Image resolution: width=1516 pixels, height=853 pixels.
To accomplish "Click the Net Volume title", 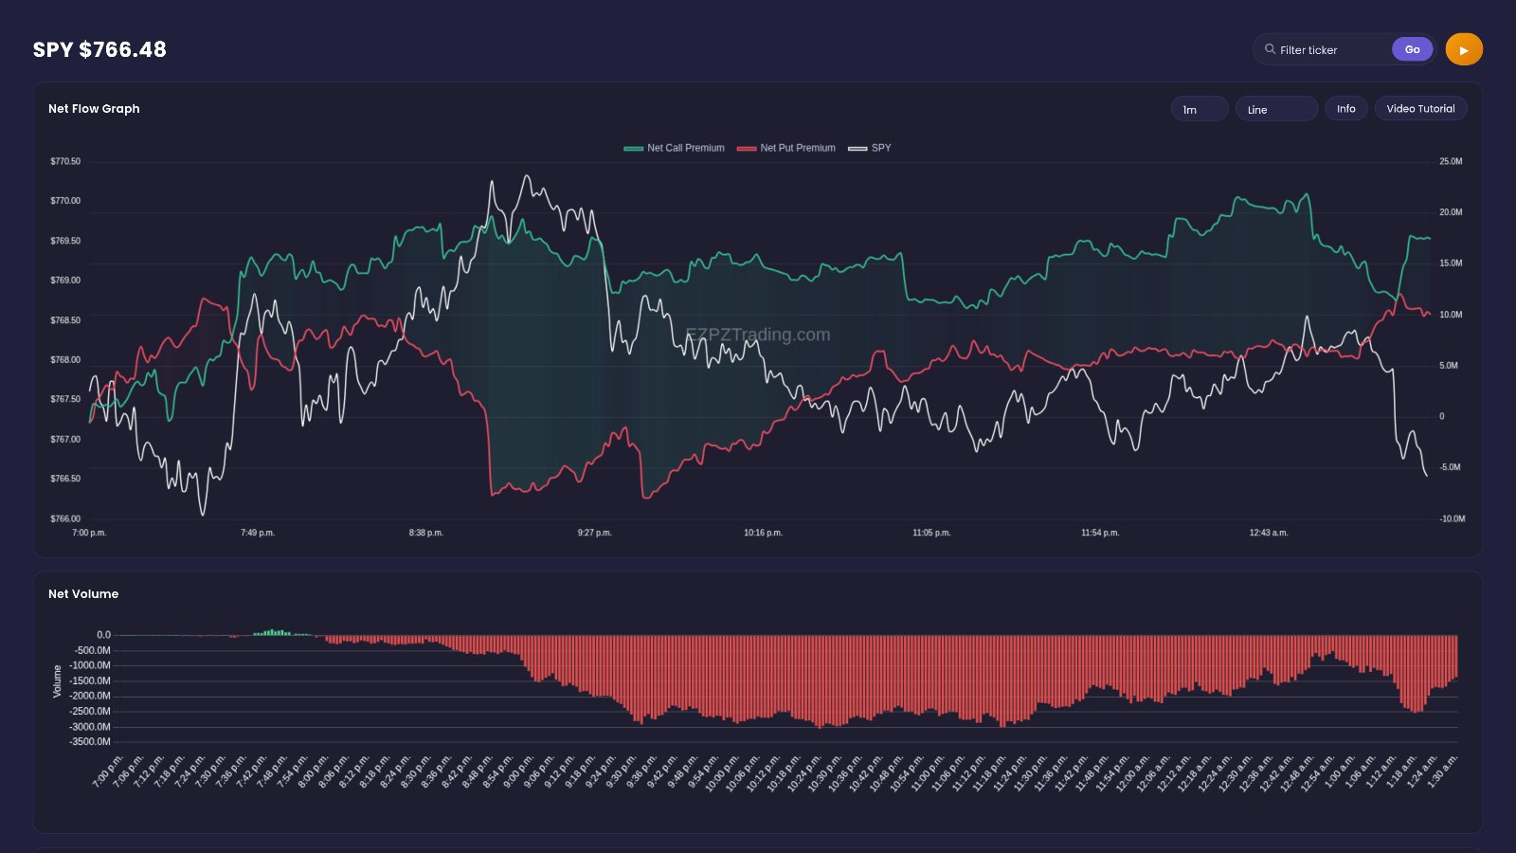I will point(83,594).
